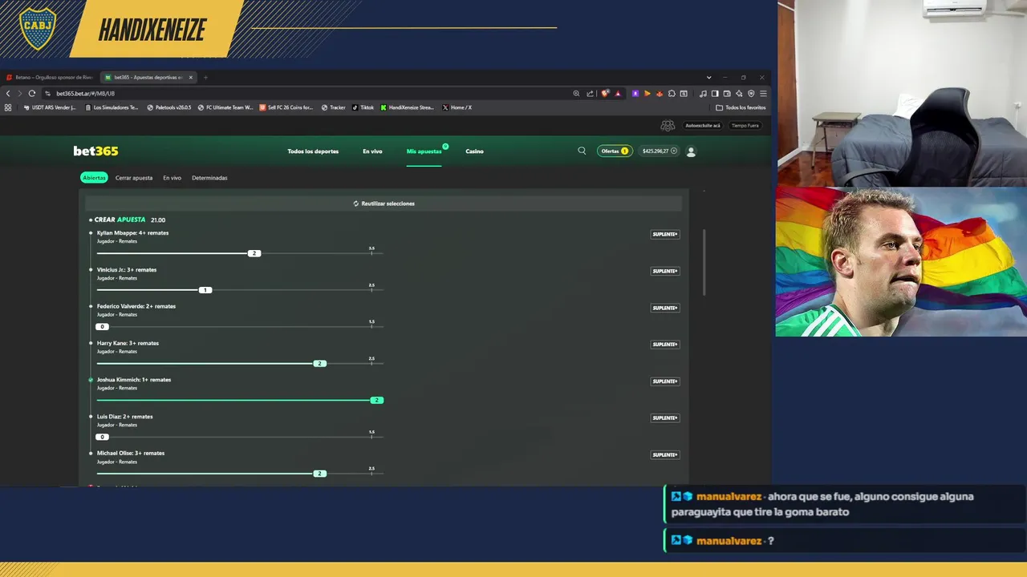Click the Brave shield icon

[x=605, y=93]
